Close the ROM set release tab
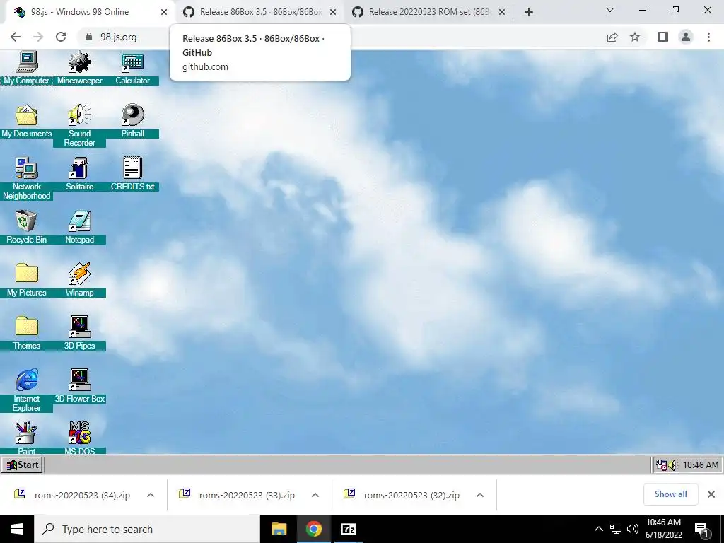The height and width of the screenshot is (543, 724). (x=502, y=13)
